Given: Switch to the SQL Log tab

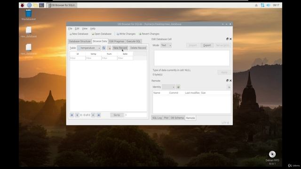Looking at the screenshot, I should pyautogui.click(x=157, y=118).
